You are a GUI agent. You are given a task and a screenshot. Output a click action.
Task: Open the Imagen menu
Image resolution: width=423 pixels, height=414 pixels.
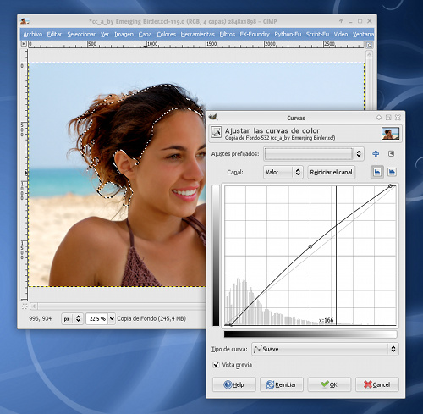click(124, 35)
